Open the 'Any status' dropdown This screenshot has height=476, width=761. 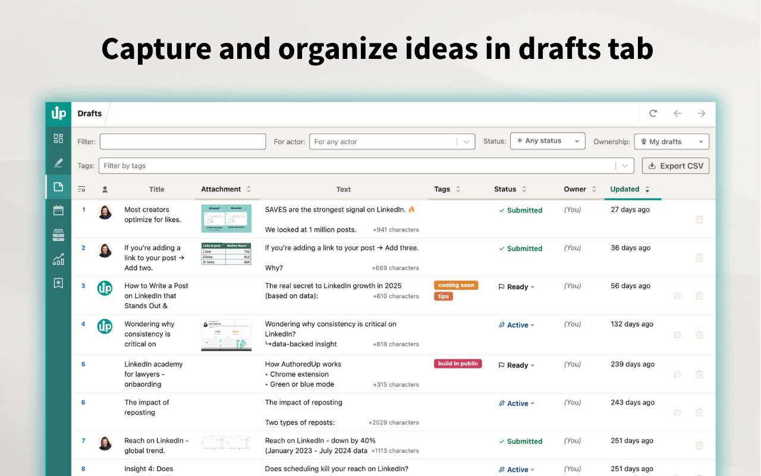point(548,141)
